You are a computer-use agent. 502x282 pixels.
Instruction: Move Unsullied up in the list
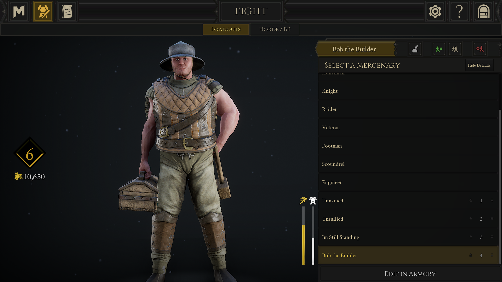[471, 219]
